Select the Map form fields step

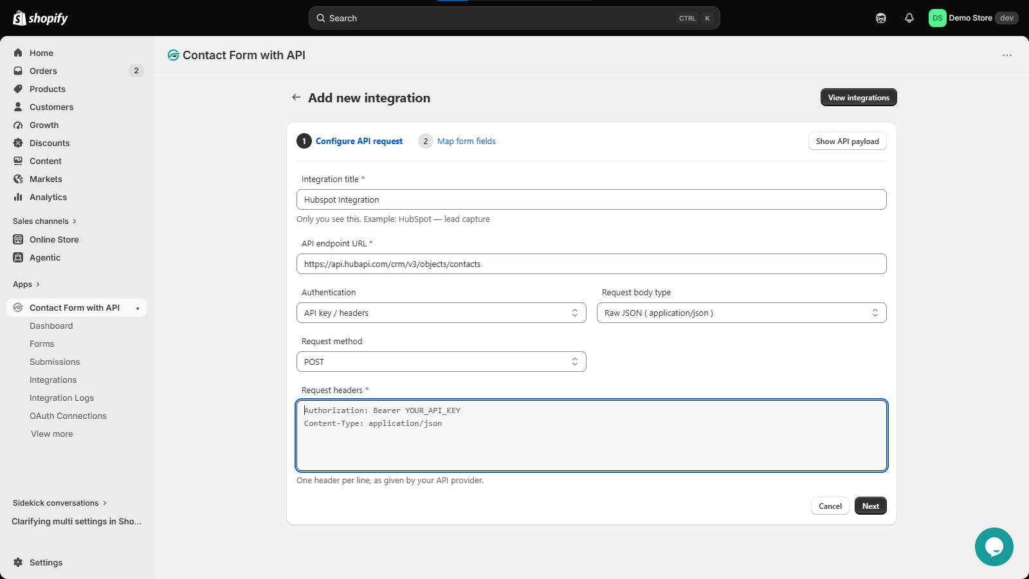[x=457, y=141]
